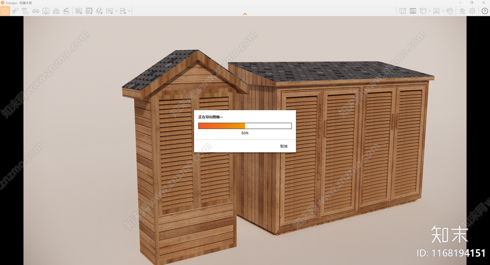Click the 取消 cancel button
This screenshot has height=265, width=490.
(x=284, y=146)
